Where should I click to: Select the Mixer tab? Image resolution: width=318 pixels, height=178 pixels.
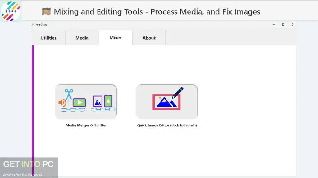click(116, 38)
